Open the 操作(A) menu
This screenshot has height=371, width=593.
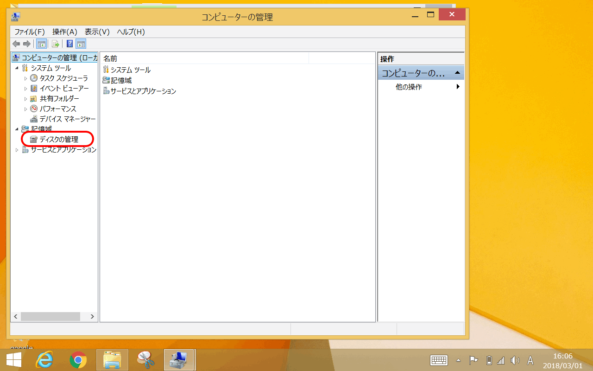point(65,32)
